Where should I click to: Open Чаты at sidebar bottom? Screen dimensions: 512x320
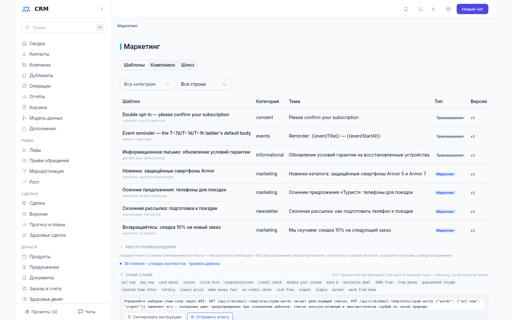click(87, 312)
